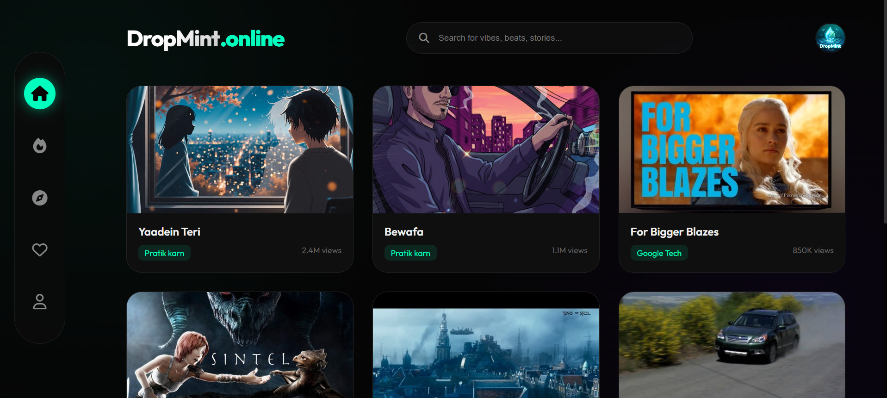The image size is (887, 398).
Task: Open the Trending flame icon
Action: pyautogui.click(x=40, y=146)
